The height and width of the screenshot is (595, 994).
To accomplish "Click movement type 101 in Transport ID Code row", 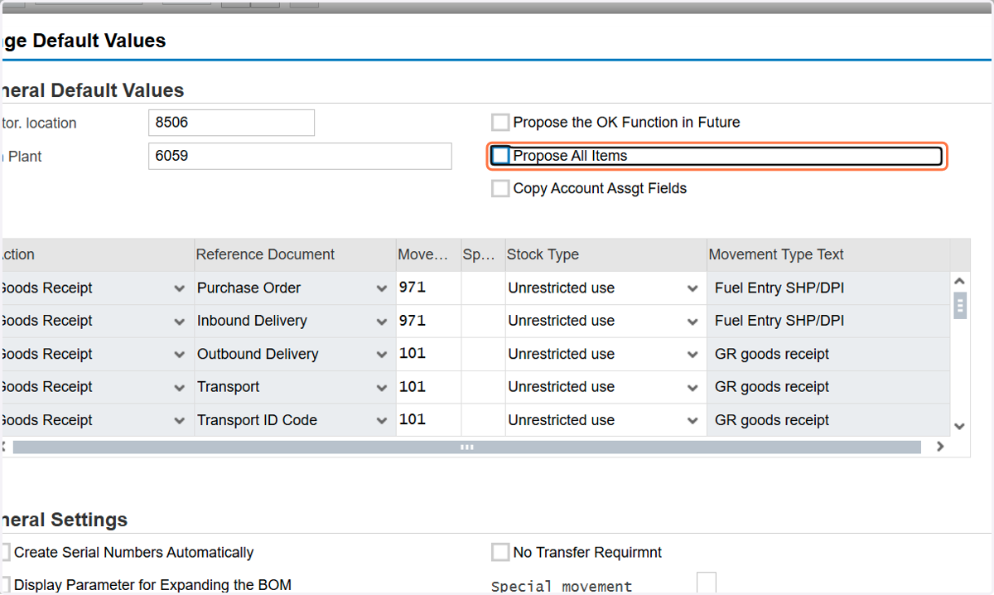I will click(x=429, y=420).
